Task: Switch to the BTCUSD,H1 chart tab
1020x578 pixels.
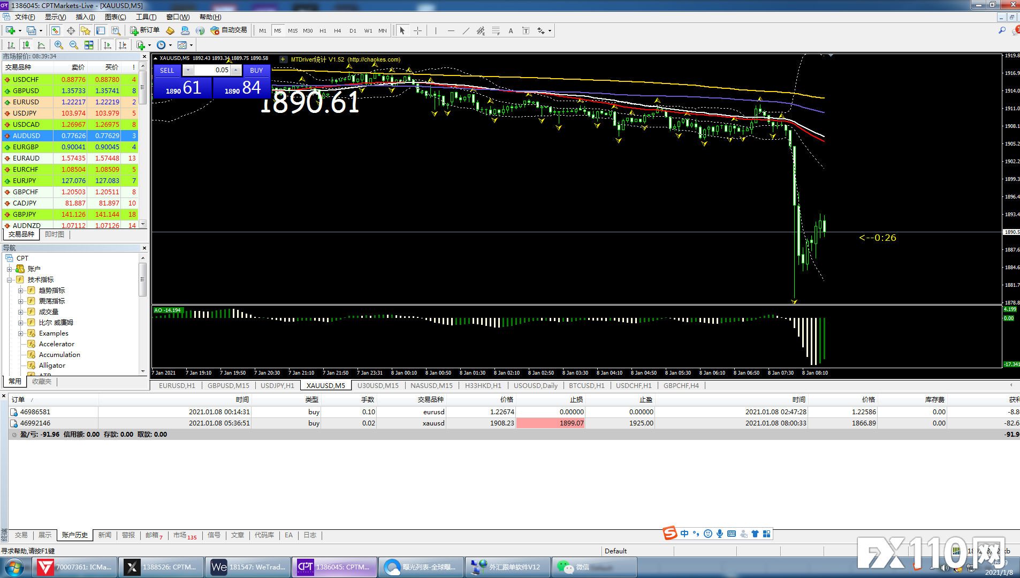Action: pyautogui.click(x=587, y=385)
